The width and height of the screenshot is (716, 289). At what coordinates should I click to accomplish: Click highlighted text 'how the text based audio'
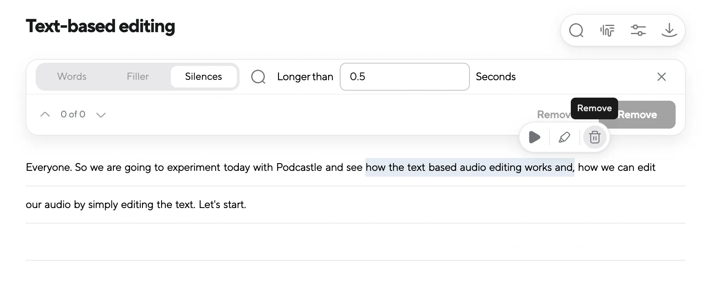tap(426, 167)
